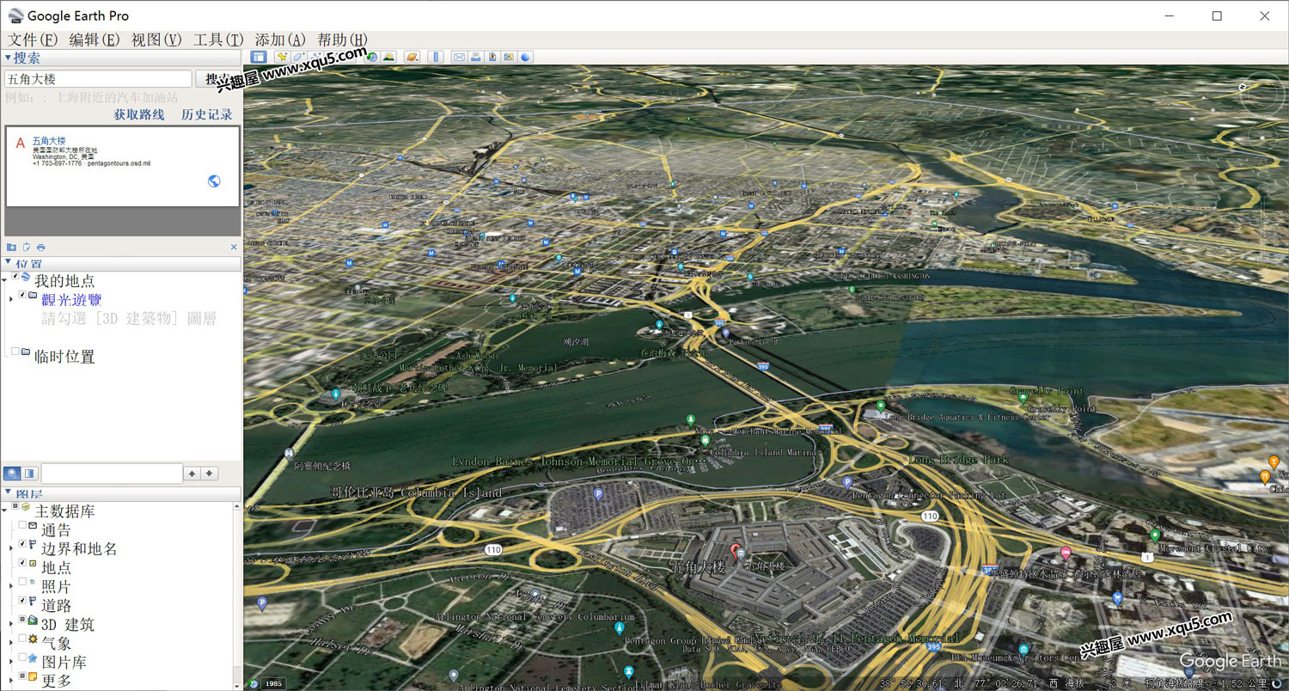Collapse the 搜索 panel header
This screenshot has height=691, width=1289.
click(121, 58)
